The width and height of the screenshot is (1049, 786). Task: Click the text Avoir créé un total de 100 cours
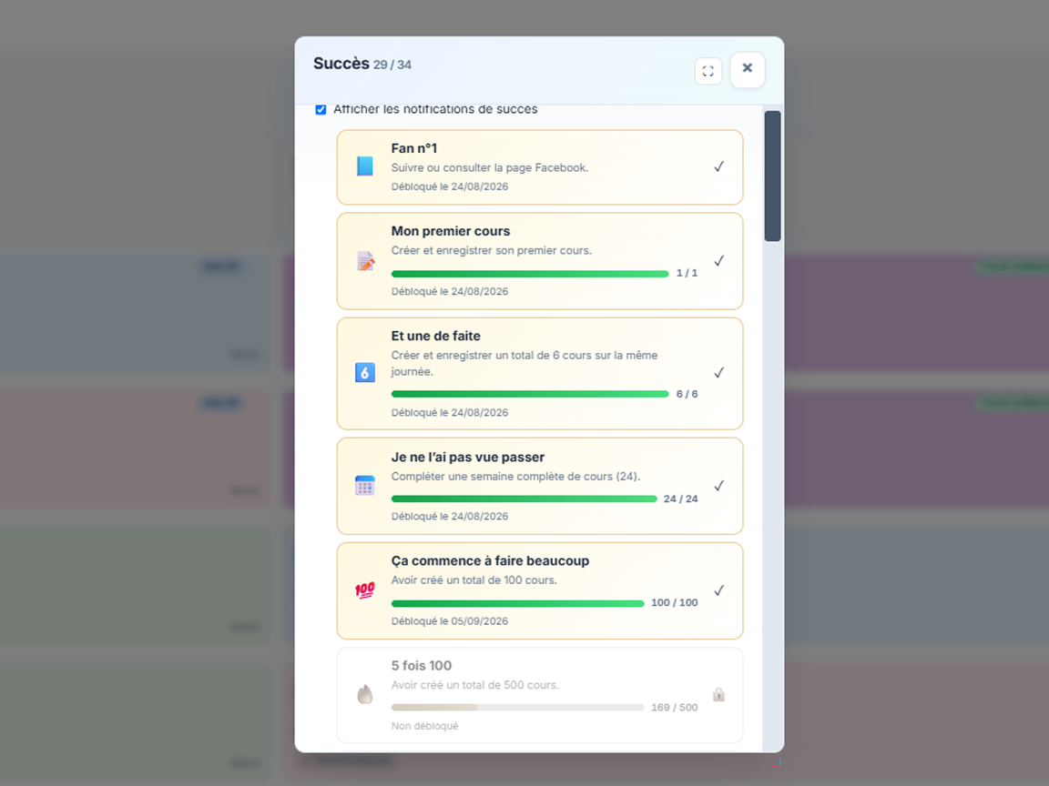(474, 580)
